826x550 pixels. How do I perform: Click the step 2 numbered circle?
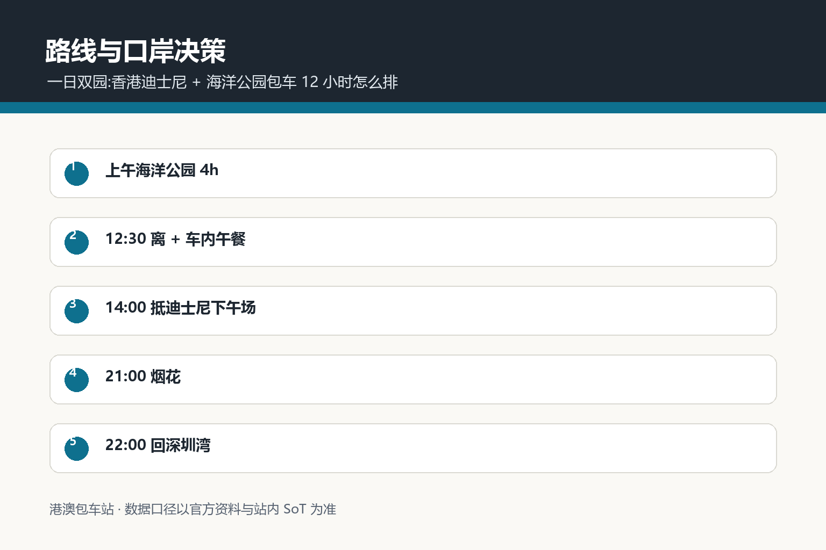pyautogui.click(x=76, y=242)
